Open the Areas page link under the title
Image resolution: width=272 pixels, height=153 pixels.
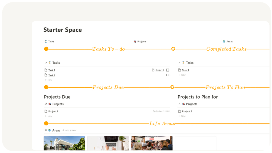[x=229, y=41]
